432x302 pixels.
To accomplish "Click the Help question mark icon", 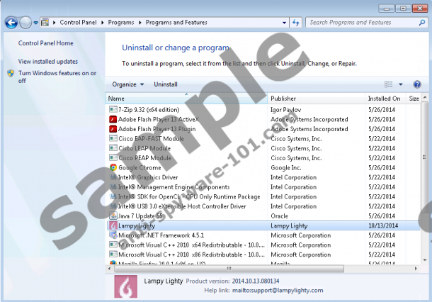I will coord(417,84).
